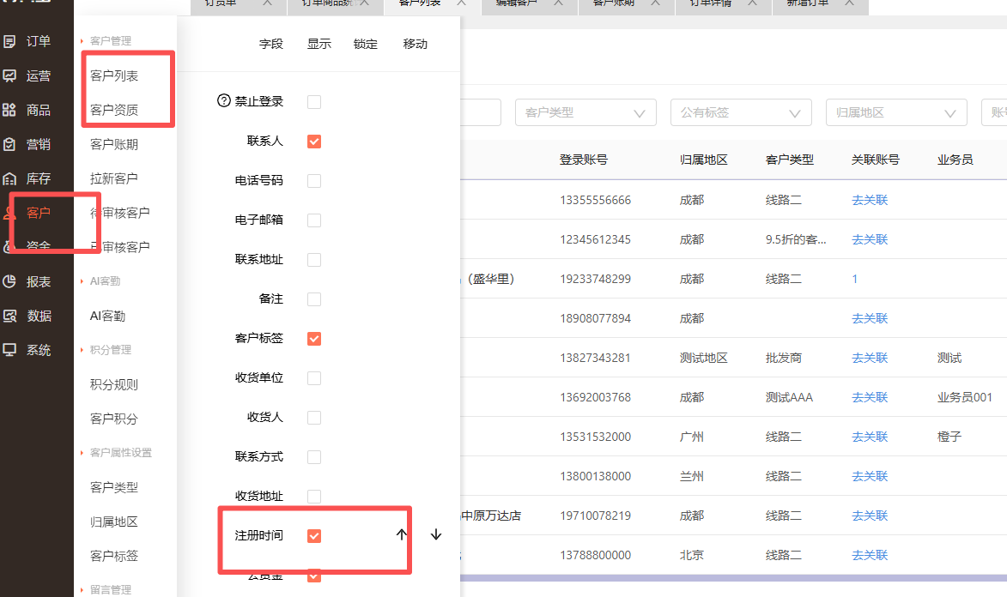Collapse the 积分管理 menu group
Viewport: 1007px width, 597px height.
coord(106,350)
